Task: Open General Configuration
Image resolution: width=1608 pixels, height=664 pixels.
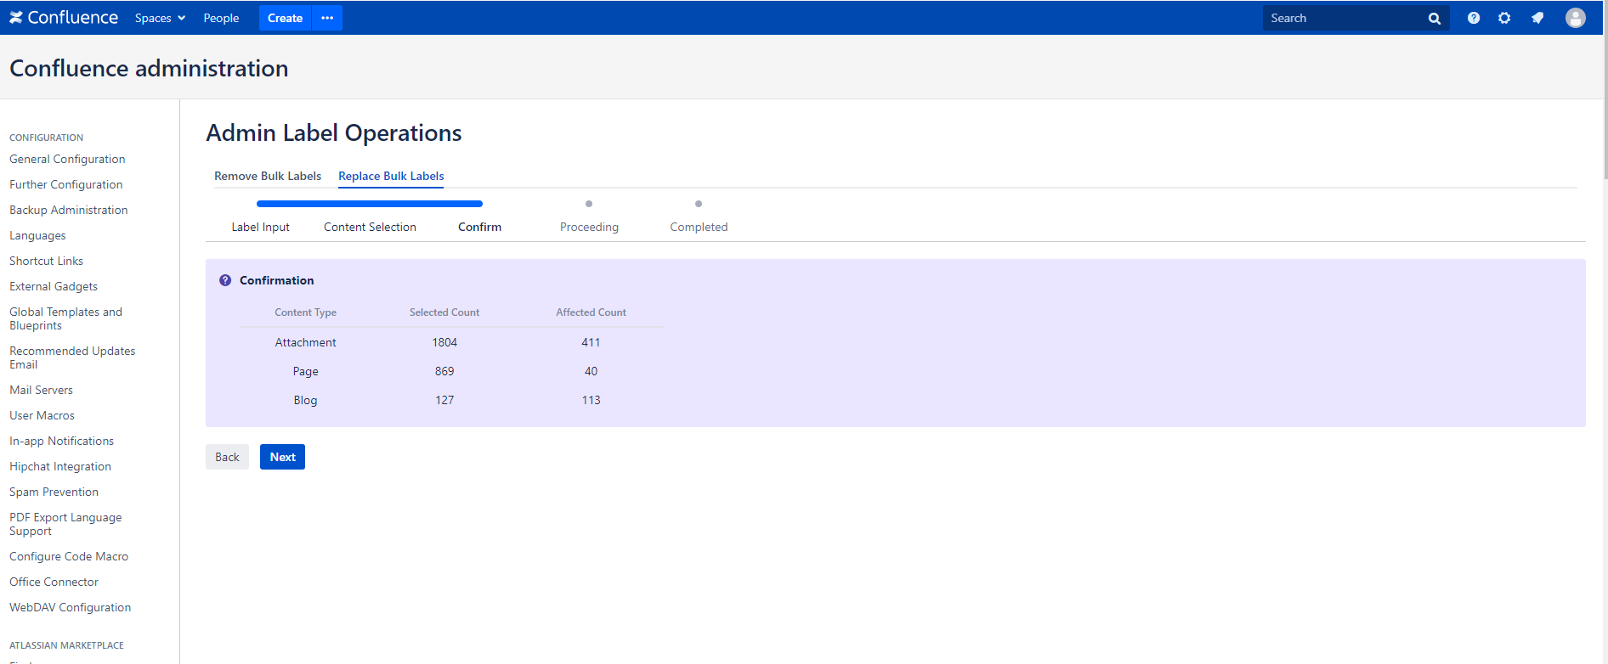Action: pos(67,159)
